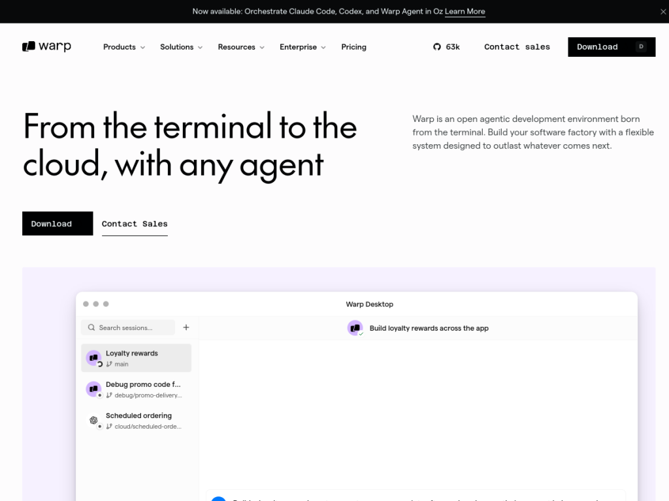Click into the Search sessions field
The width and height of the screenshot is (669, 501).
click(x=128, y=327)
